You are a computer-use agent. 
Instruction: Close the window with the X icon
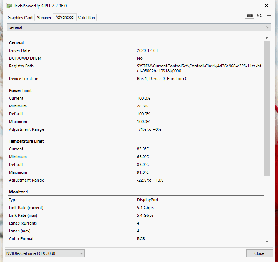pos(267,6)
